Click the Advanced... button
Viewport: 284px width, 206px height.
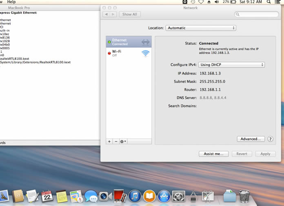coord(251,139)
